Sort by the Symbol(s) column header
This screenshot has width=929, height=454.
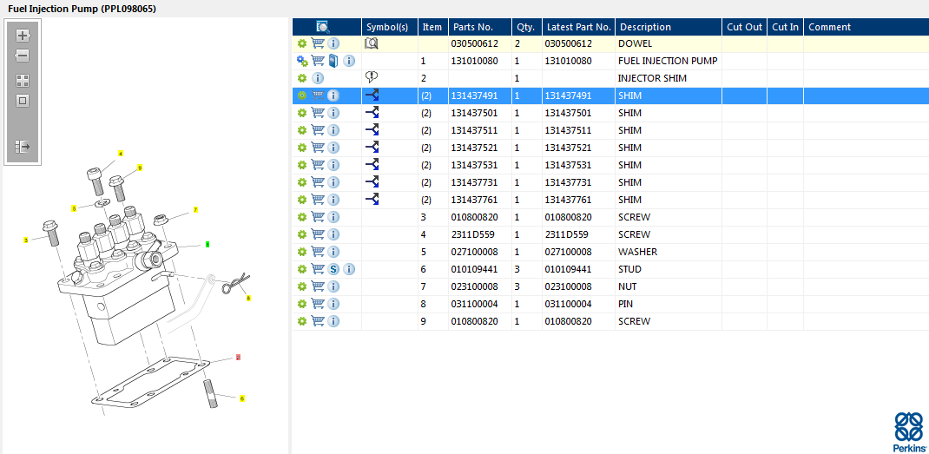point(390,27)
